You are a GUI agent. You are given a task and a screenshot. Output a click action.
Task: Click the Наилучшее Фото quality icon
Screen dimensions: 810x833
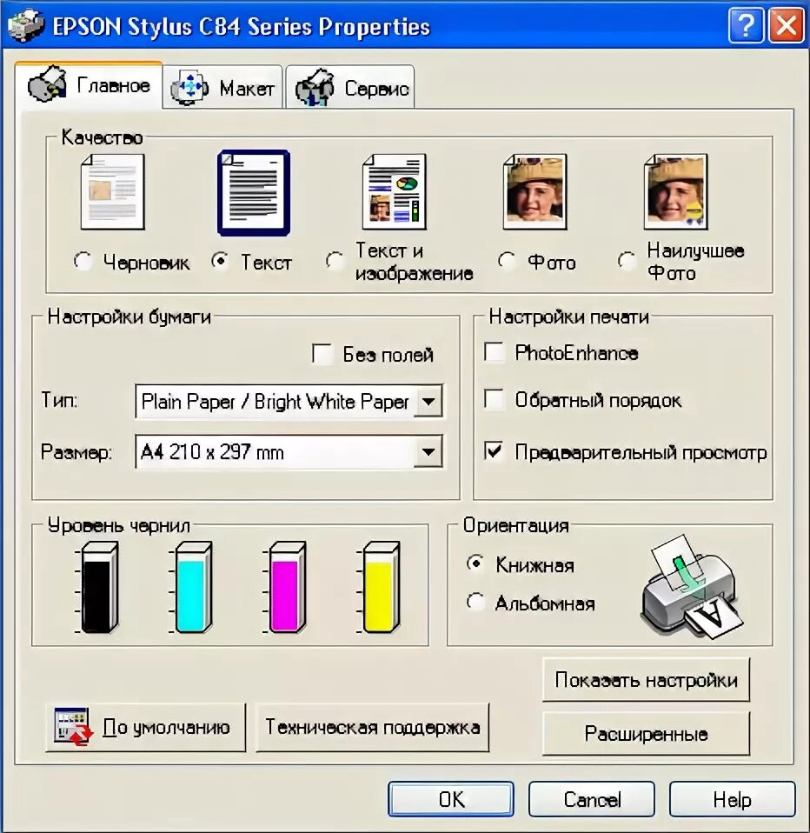(676, 192)
